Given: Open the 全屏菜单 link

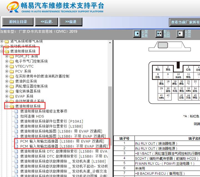Looking at the screenshot, I should (x=145, y=34).
